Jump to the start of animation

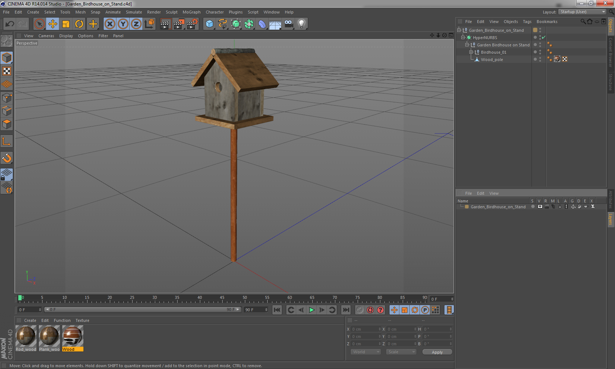tap(277, 310)
